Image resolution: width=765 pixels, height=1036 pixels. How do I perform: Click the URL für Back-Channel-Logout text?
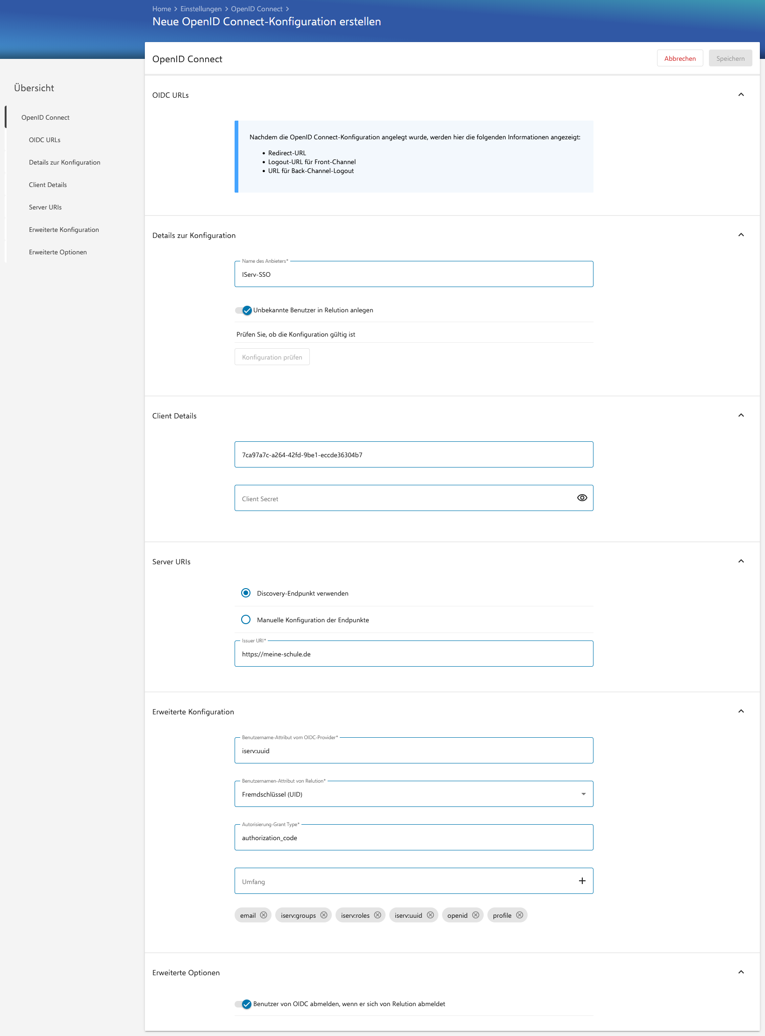pyautogui.click(x=311, y=171)
